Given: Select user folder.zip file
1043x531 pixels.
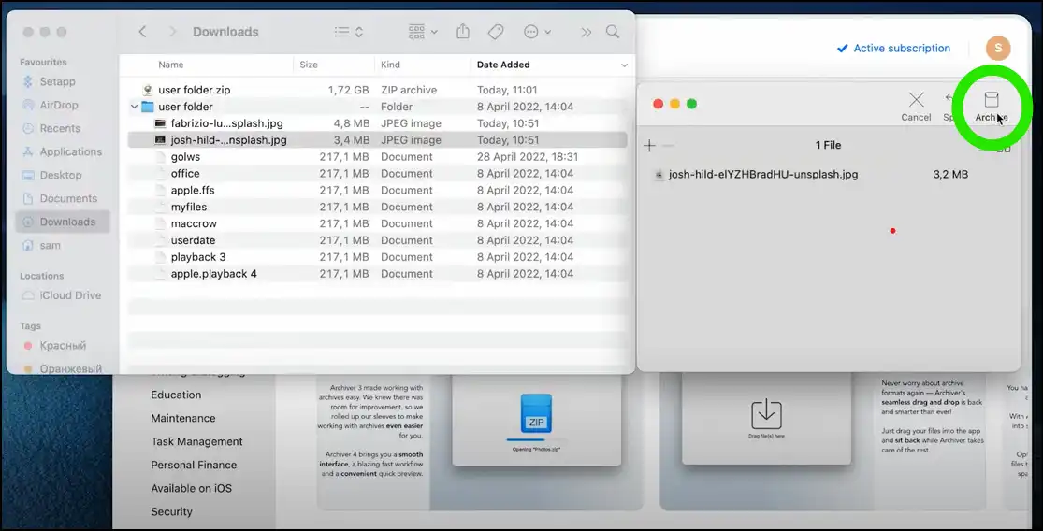Looking at the screenshot, I should [x=377, y=90].
